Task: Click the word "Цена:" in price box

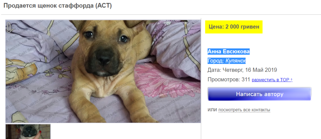Action: pos(216,27)
